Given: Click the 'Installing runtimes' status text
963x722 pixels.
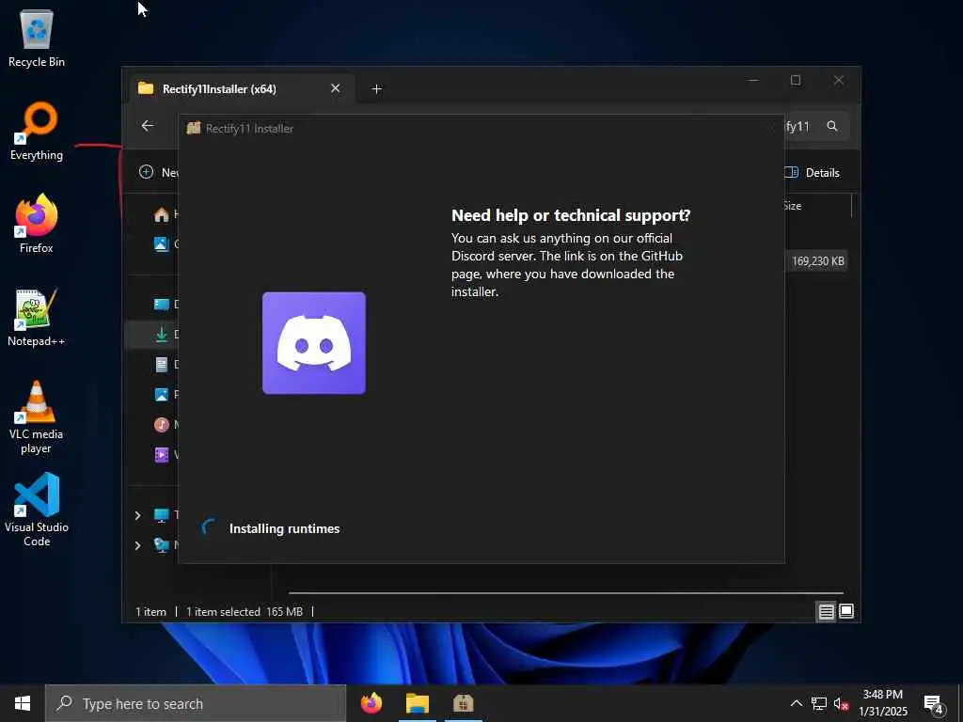Looking at the screenshot, I should click(284, 528).
